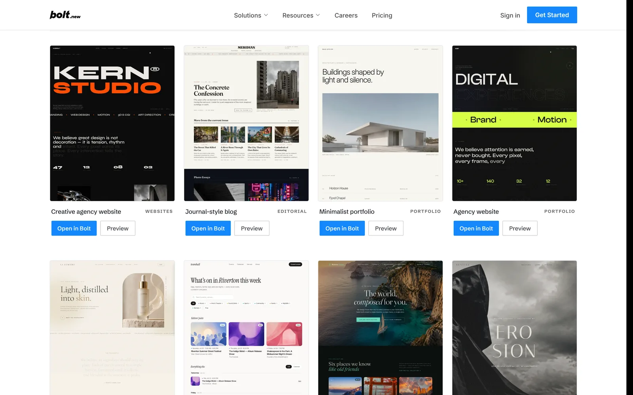Open the Light, distilled into skin thumbnail

112,328
